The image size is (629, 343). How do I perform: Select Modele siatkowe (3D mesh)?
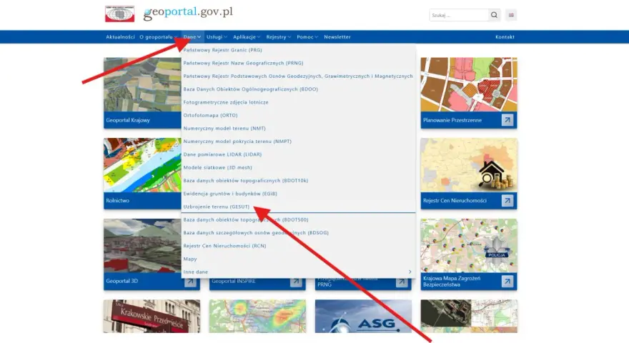pyautogui.click(x=217, y=168)
